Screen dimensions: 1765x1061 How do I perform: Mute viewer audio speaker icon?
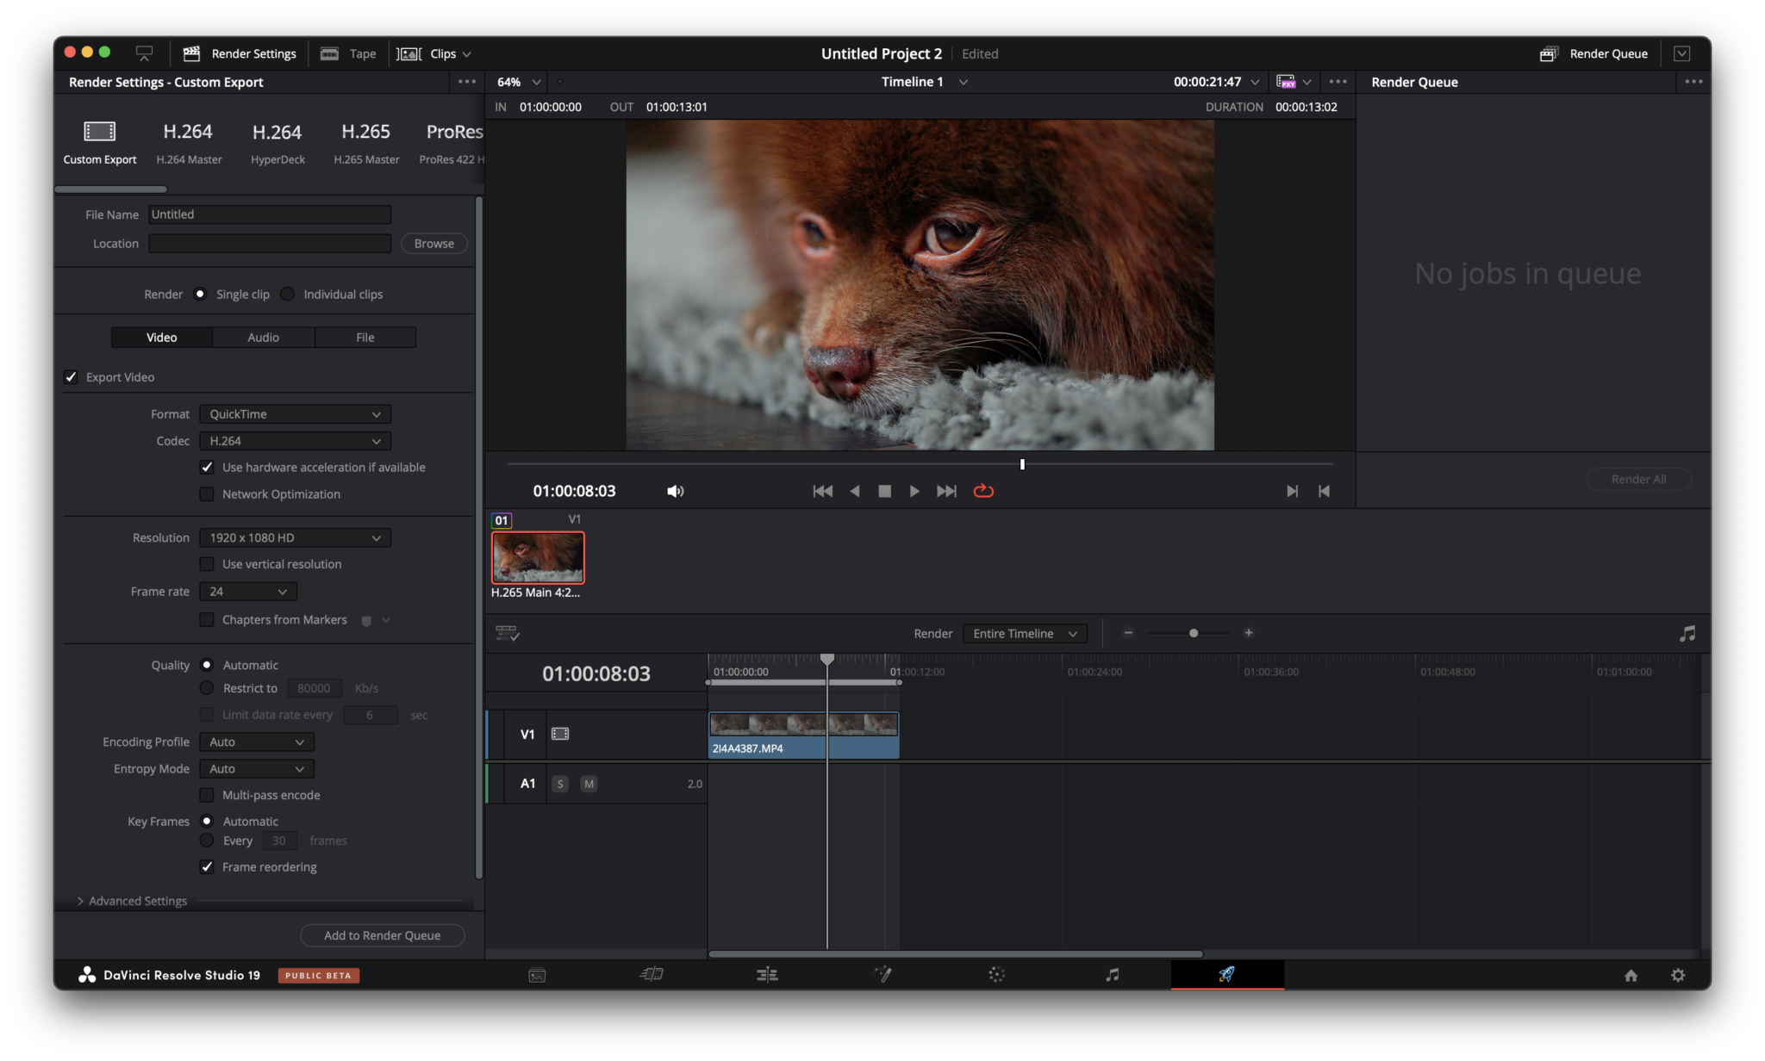tap(675, 491)
